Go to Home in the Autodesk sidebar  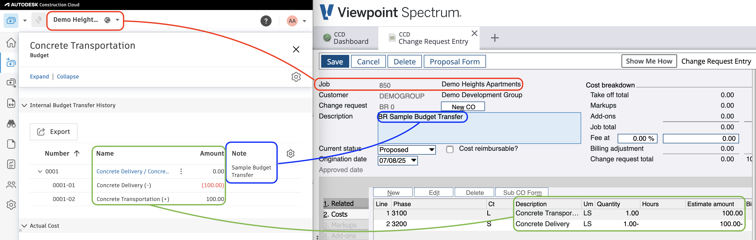[11, 43]
